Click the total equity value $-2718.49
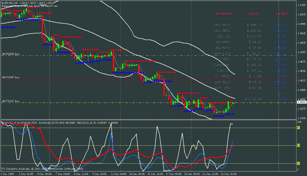 [x=253, y=99]
